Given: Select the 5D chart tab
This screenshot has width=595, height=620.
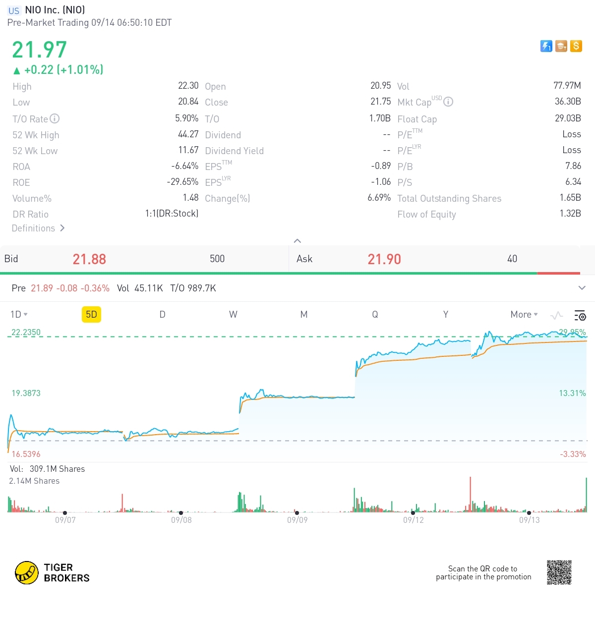Looking at the screenshot, I should click(x=91, y=314).
